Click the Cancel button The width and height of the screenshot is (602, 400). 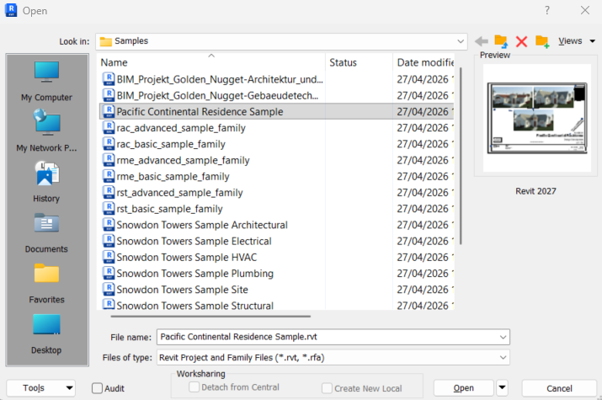(559, 388)
